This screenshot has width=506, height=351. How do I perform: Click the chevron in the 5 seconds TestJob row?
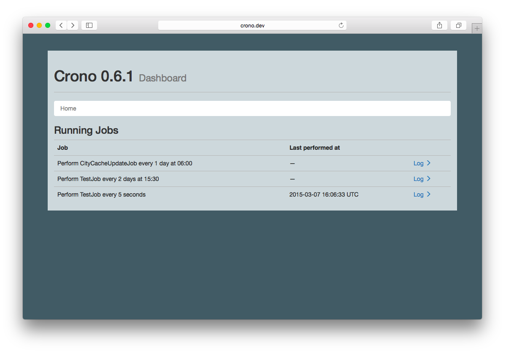428,194
